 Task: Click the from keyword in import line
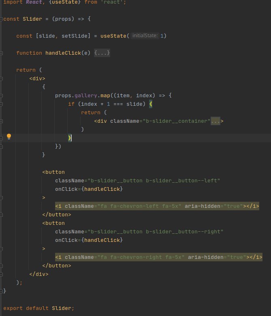pyautogui.click(x=91, y=2)
